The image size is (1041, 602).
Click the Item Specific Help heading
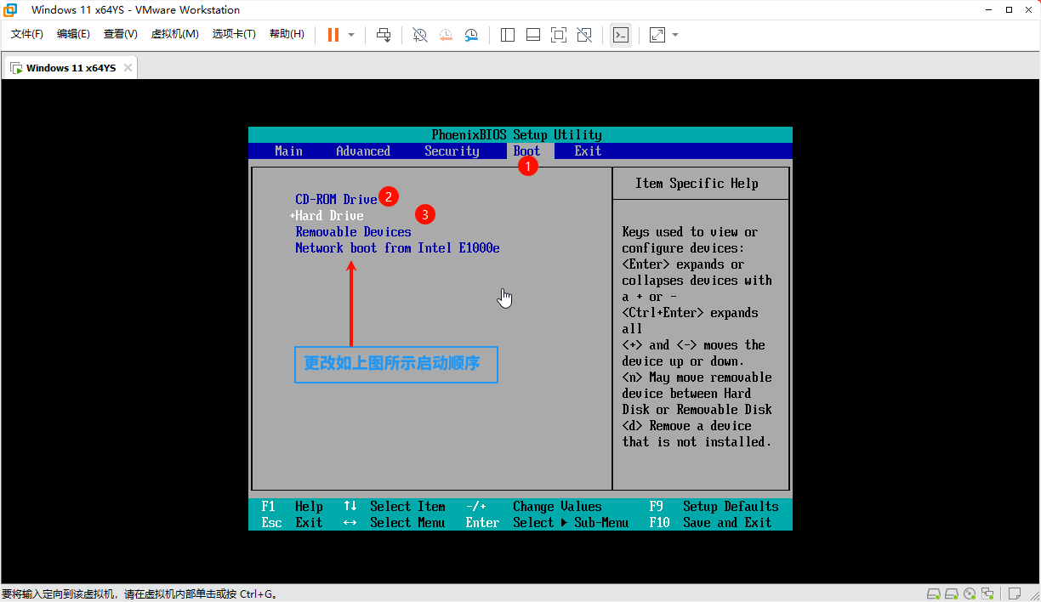(x=697, y=184)
